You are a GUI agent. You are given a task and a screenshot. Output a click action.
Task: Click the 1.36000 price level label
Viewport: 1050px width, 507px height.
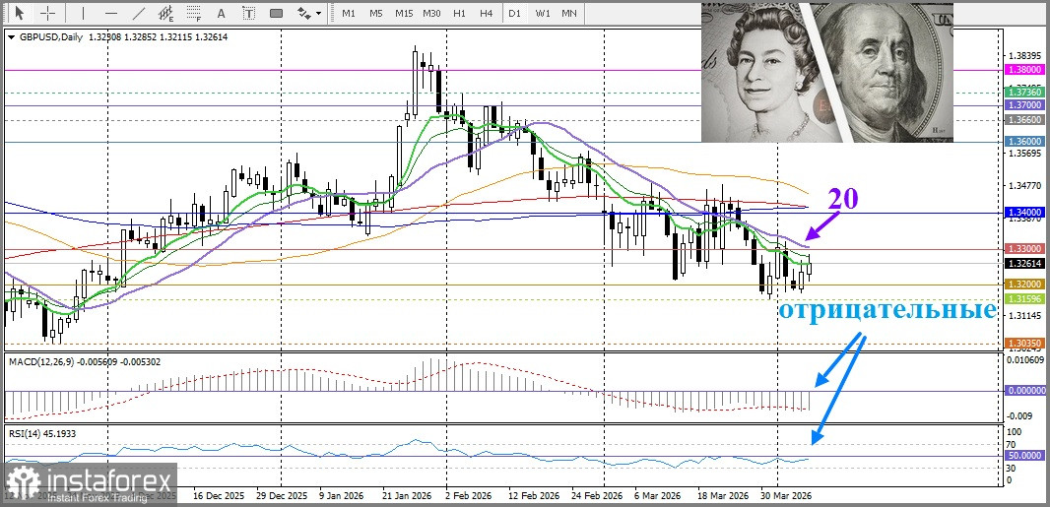[1025, 142]
